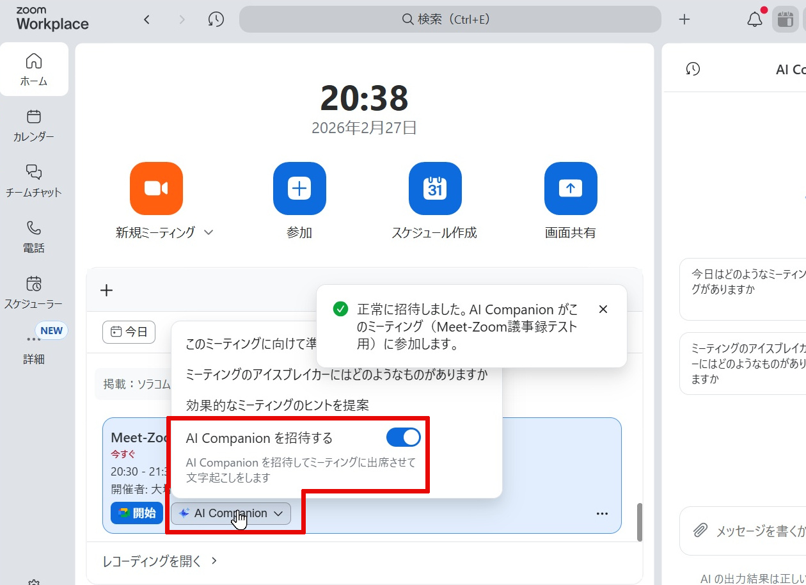This screenshot has width=806, height=585.
Task: Click the plus icon above the Today button
Action: (x=107, y=291)
